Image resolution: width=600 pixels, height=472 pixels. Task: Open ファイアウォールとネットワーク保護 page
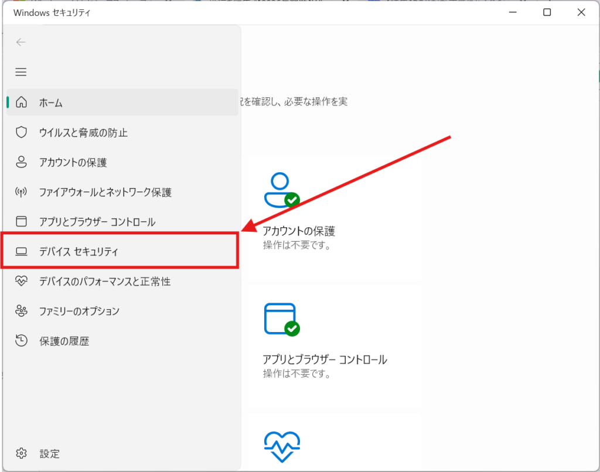105,192
